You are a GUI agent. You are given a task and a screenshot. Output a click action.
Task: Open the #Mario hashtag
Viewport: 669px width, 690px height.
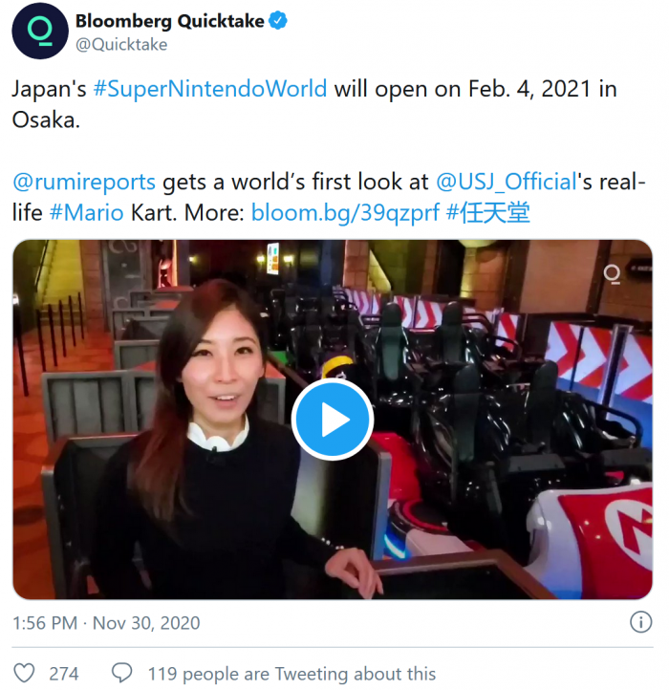pos(86,213)
